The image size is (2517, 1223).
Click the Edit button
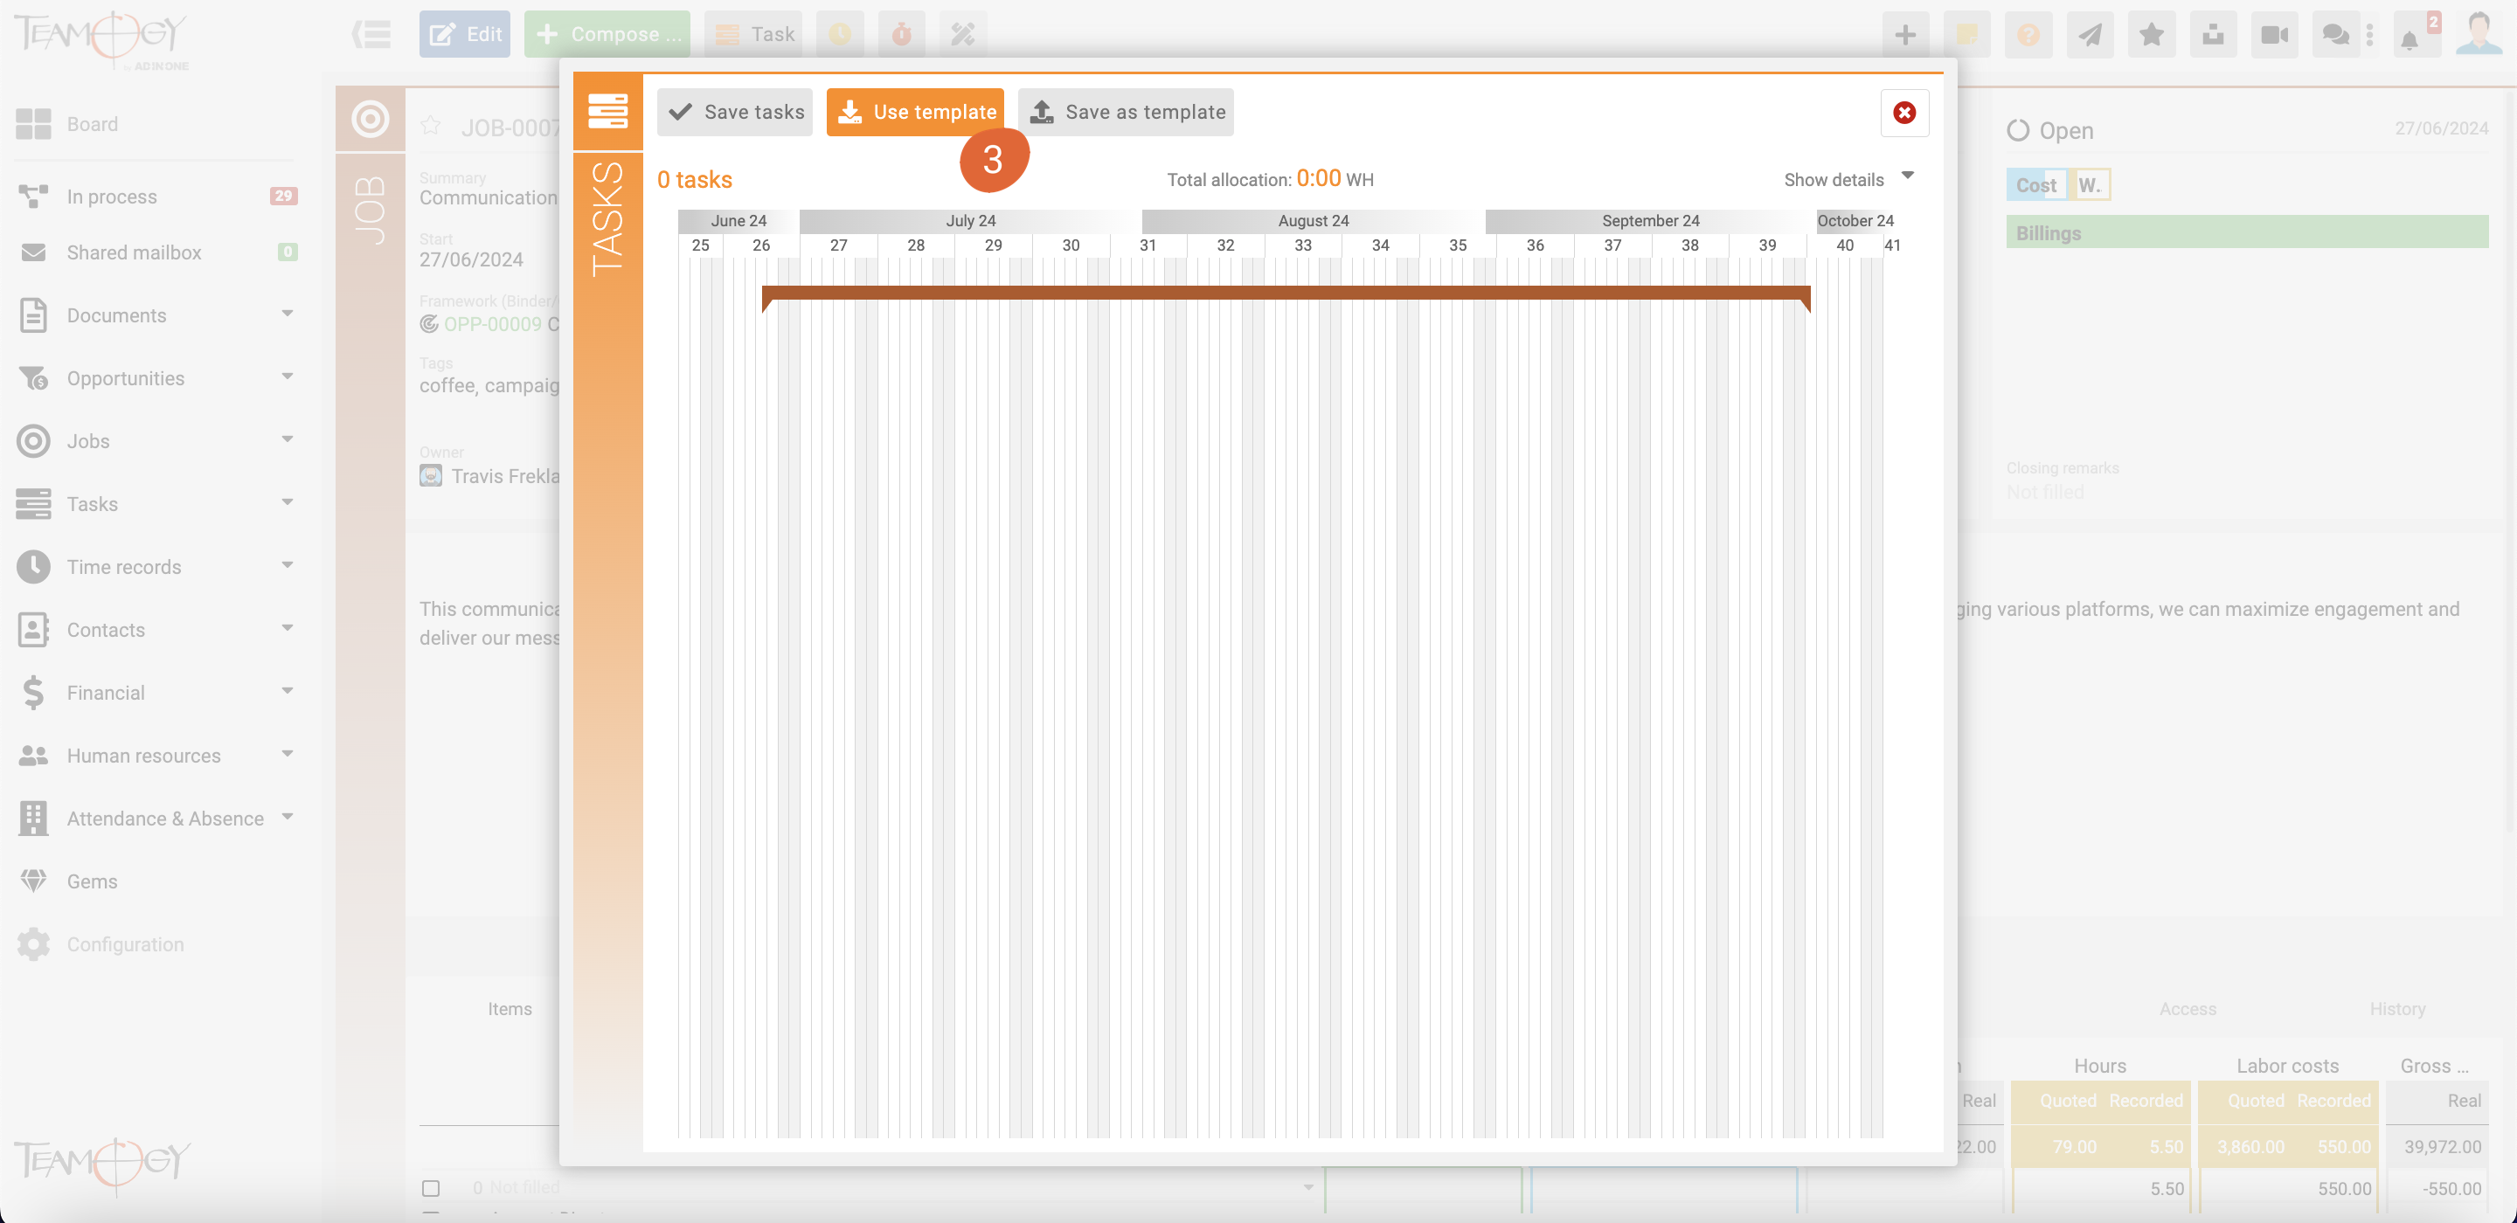pyautogui.click(x=464, y=34)
